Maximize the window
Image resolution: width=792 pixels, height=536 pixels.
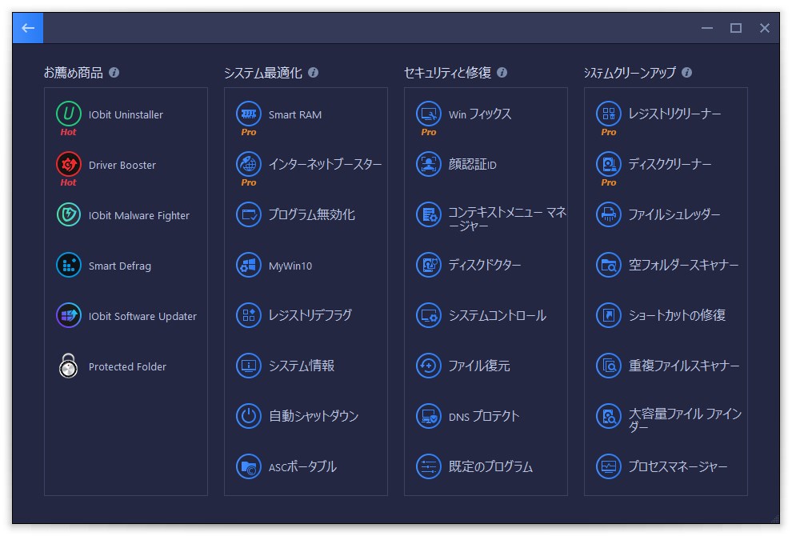(736, 28)
